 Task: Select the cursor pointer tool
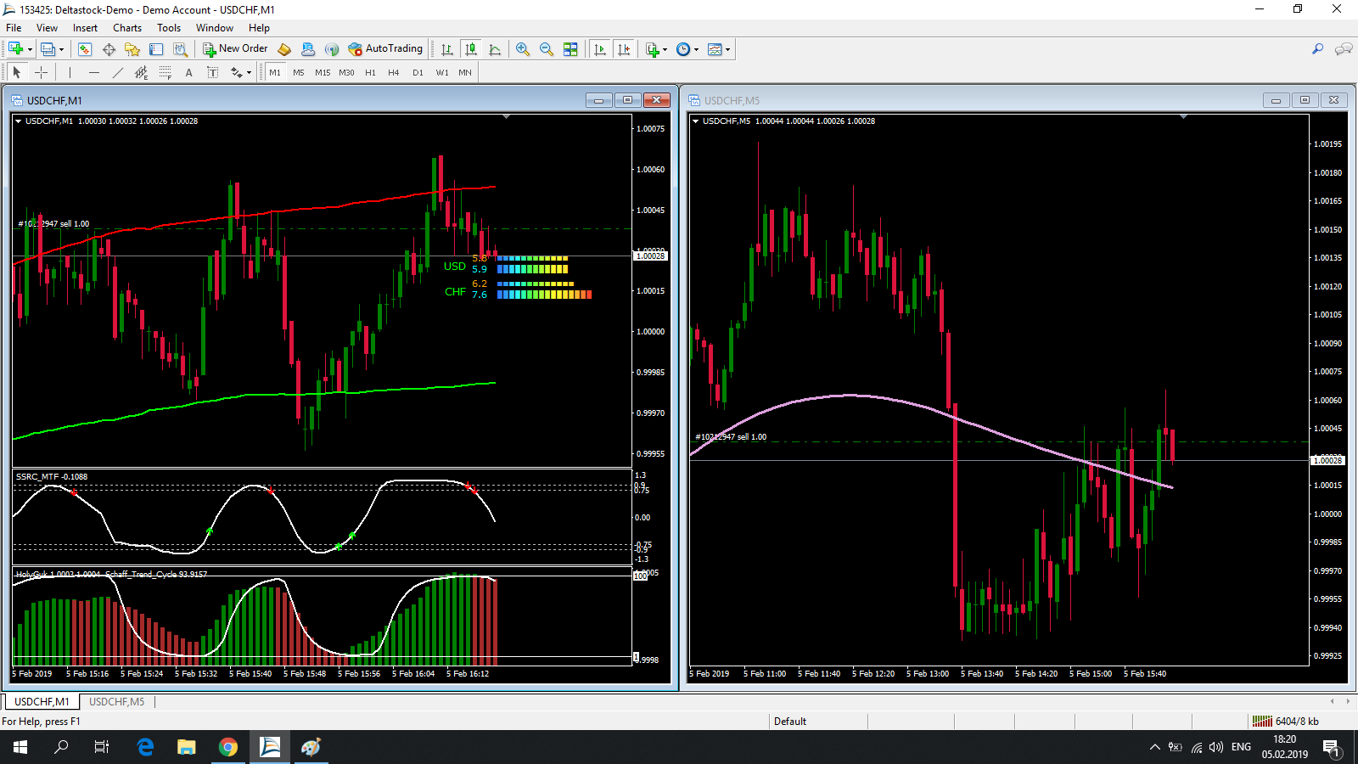tap(17, 72)
